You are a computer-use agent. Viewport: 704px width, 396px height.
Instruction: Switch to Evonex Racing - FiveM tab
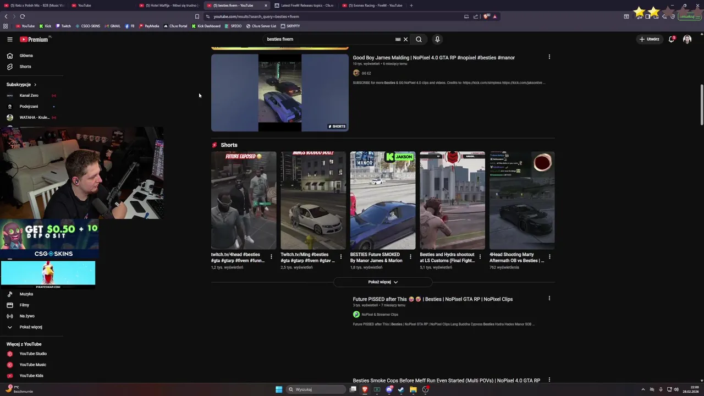[x=371, y=5]
